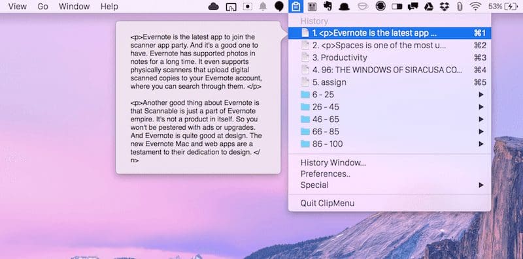Click the Wi-Fi status icon
This screenshot has height=259, width=523.
coord(475,7)
